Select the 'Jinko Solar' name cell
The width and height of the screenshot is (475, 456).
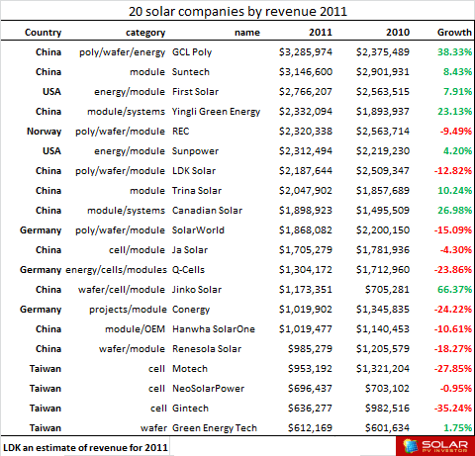tap(197, 290)
